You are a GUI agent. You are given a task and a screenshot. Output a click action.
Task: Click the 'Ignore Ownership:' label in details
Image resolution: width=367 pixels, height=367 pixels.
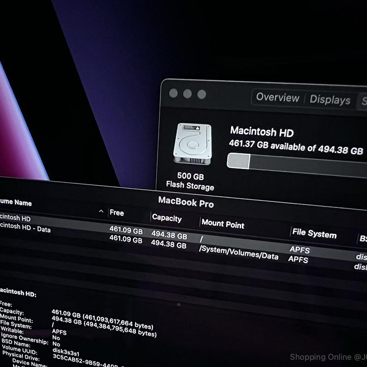pyautogui.click(x=24, y=339)
